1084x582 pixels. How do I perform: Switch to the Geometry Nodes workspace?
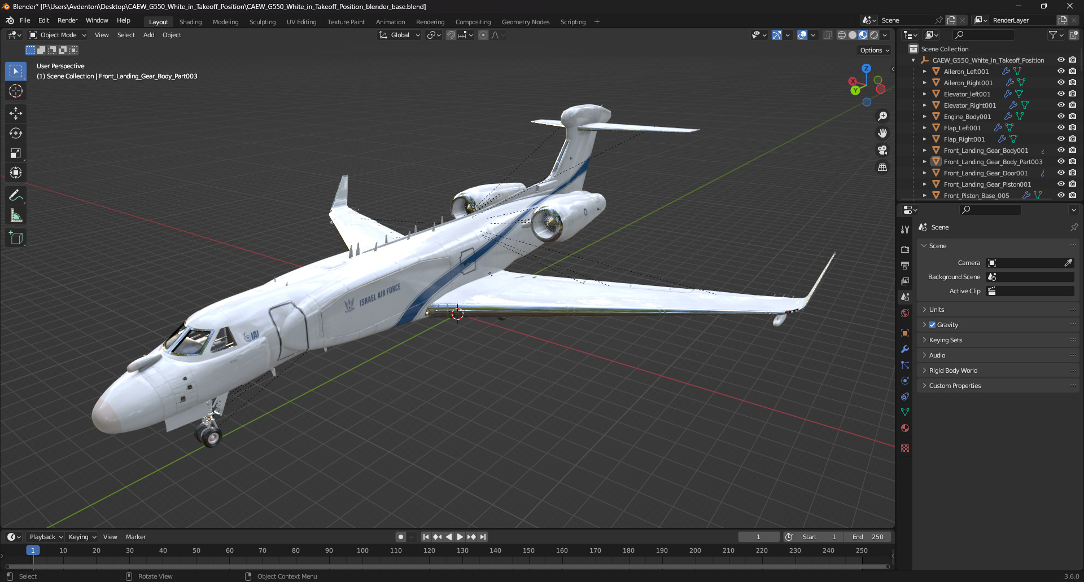[525, 22]
